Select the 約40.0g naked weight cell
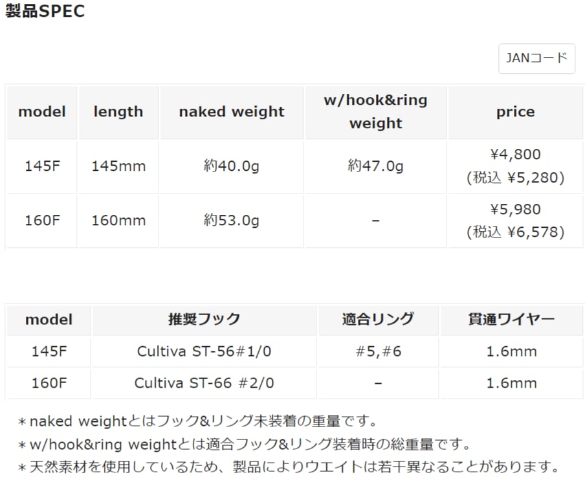This screenshot has height=486, width=585. (x=232, y=166)
